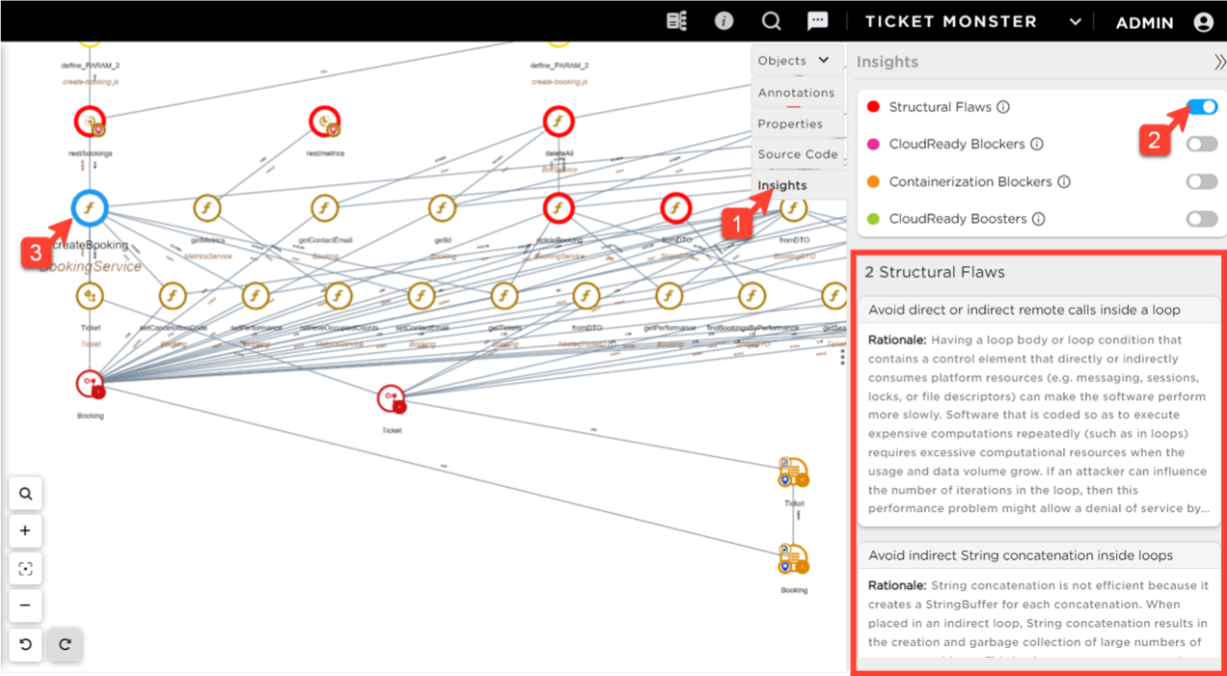Show info for CloudReady Blockers
1227x676 pixels.
[1037, 145]
